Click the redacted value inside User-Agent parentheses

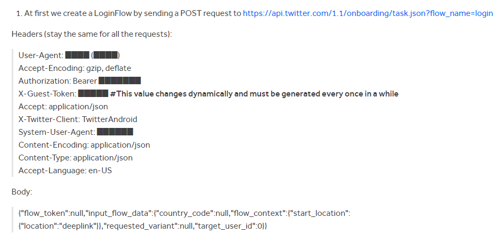click(x=105, y=55)
